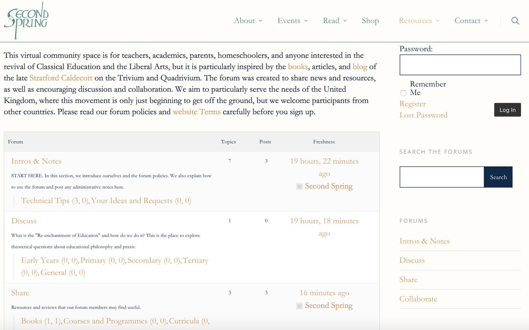Click the forum Search button

[498, 177]
